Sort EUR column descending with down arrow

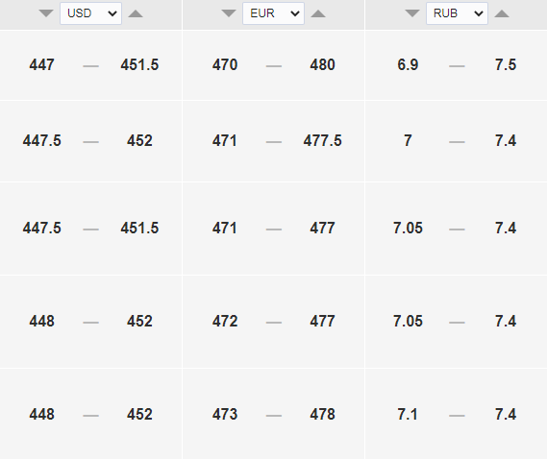(229, 13)
